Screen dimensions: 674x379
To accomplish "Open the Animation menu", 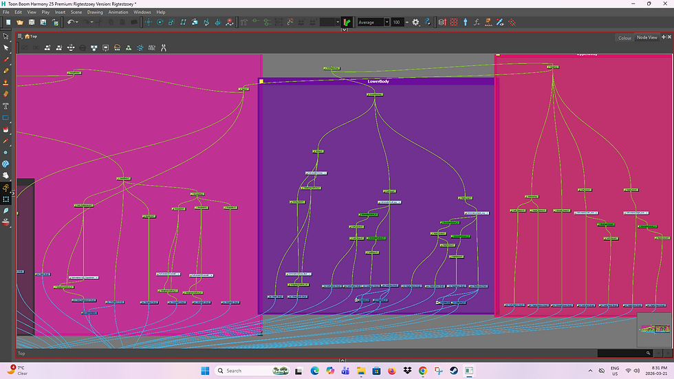I will pos(118,12).
